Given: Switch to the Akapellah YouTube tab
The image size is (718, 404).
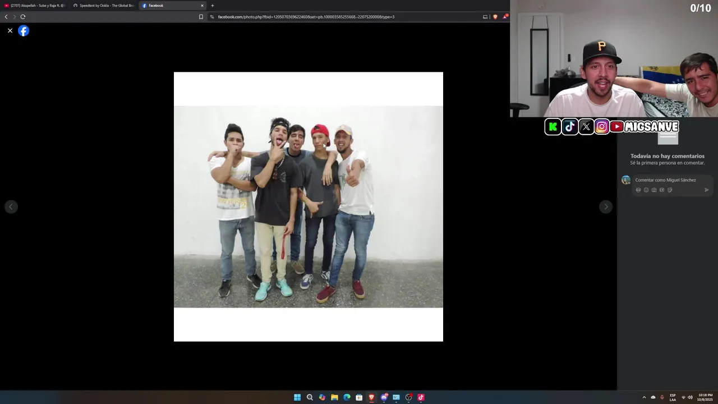Looking at the screenshot, I should pos(34,6).
